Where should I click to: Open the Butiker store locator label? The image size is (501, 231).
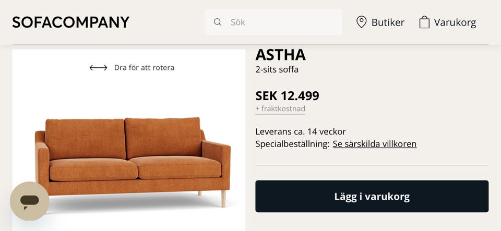pos(388,22)
